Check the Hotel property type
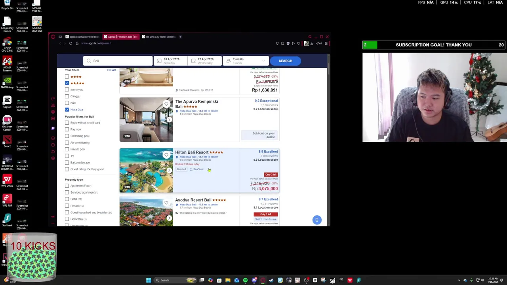The image size is (507, 285). coord(67,199)
